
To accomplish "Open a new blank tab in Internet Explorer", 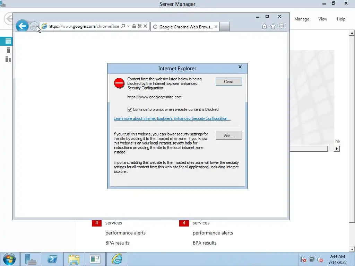I will click(225, 27).
